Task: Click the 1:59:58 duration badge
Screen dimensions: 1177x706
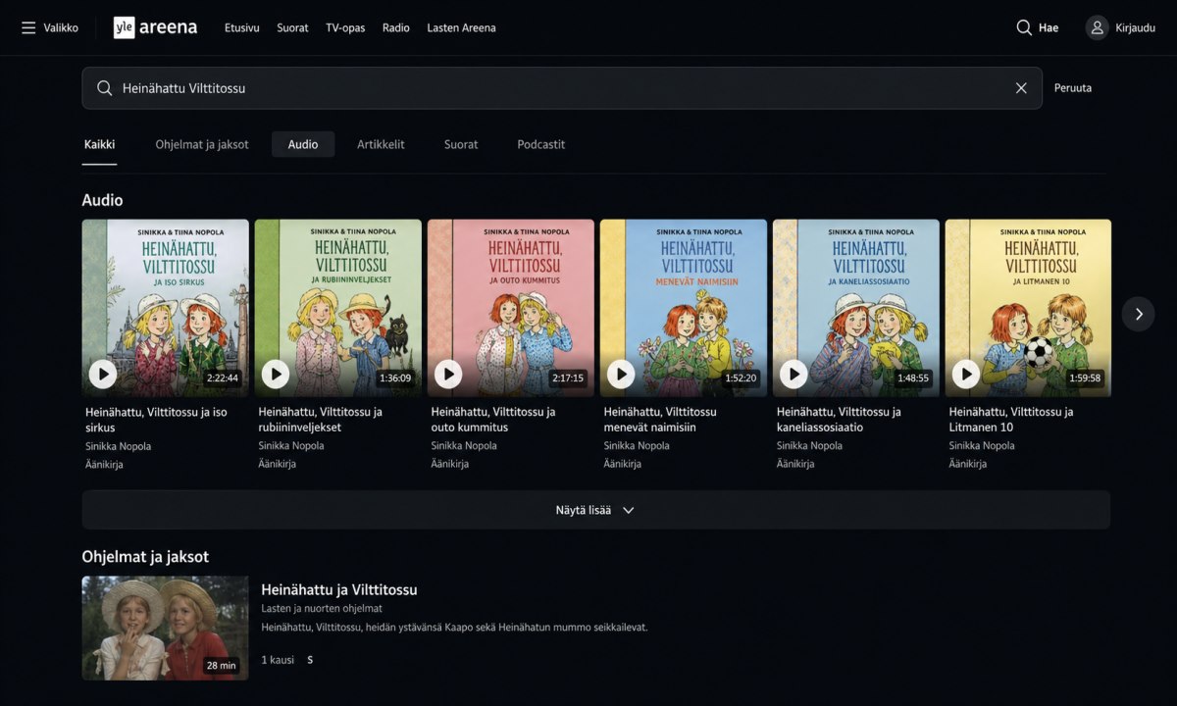Action: pos(1085,378)
